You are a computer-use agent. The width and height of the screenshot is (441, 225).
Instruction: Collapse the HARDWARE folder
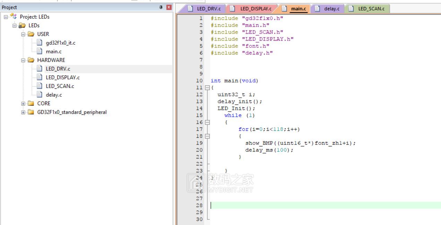pyautogui.click(x=23, y=60)
